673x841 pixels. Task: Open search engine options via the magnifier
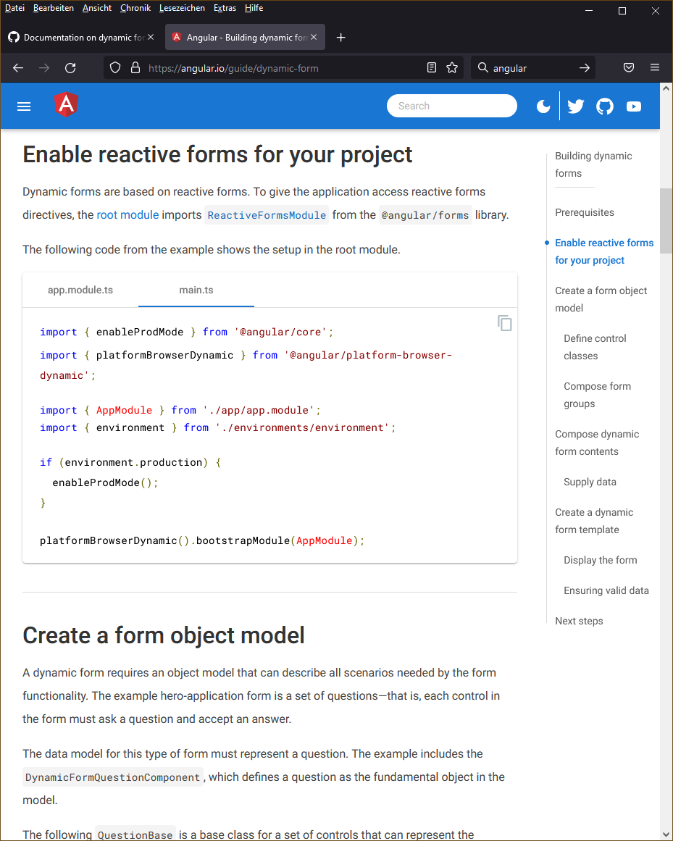pyautogui.click(x=482, y=67)
